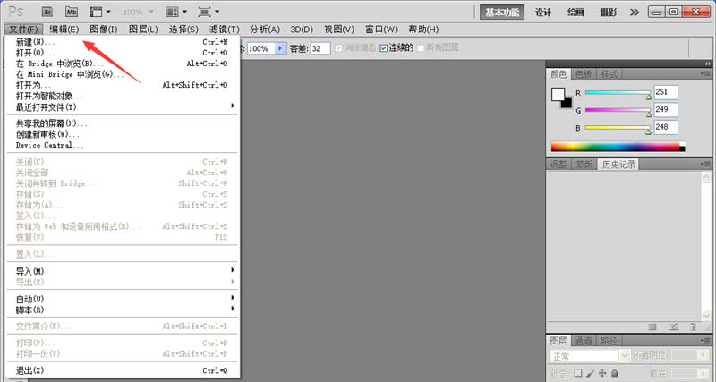716x382 pixels.
Task: Click create new document from state icon
Action: (x=652, y=327)
